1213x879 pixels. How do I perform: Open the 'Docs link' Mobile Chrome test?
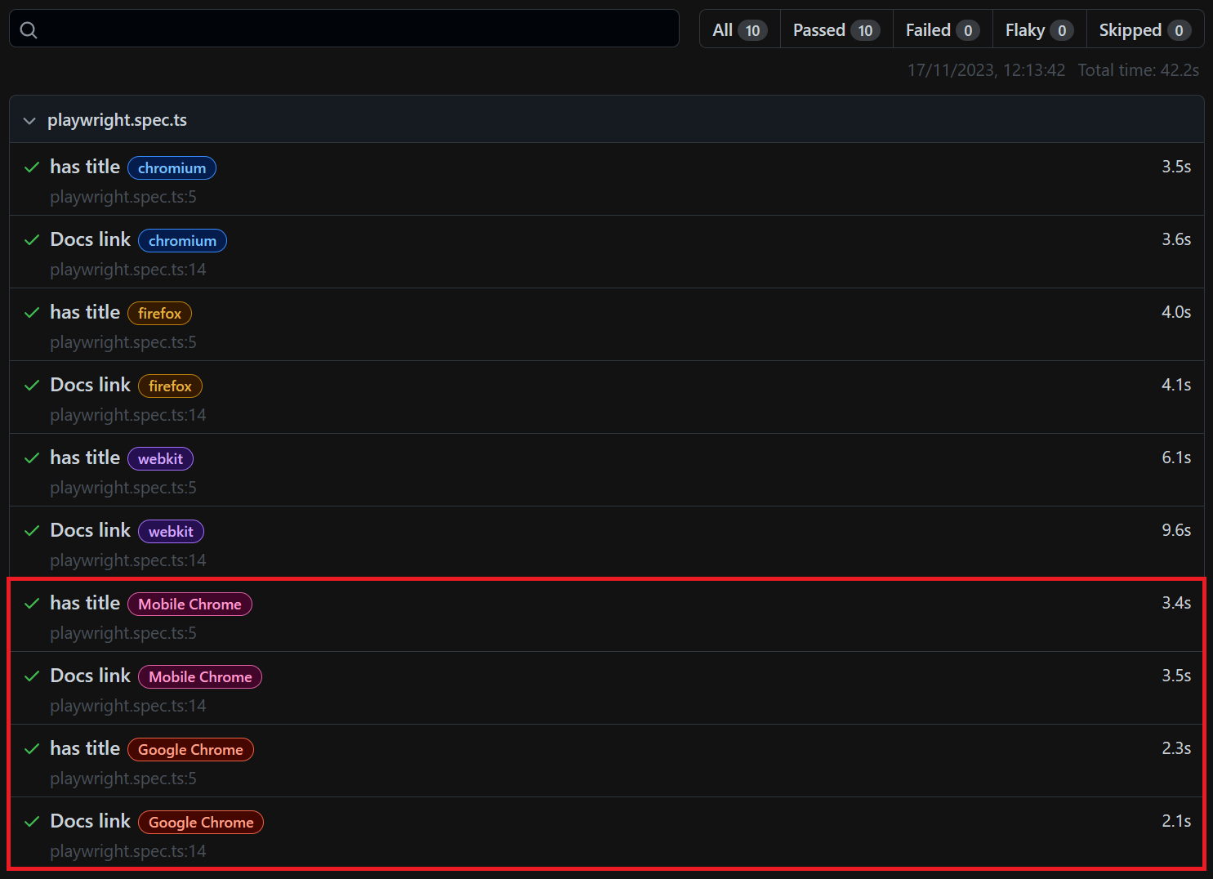(x=90, y=676)
